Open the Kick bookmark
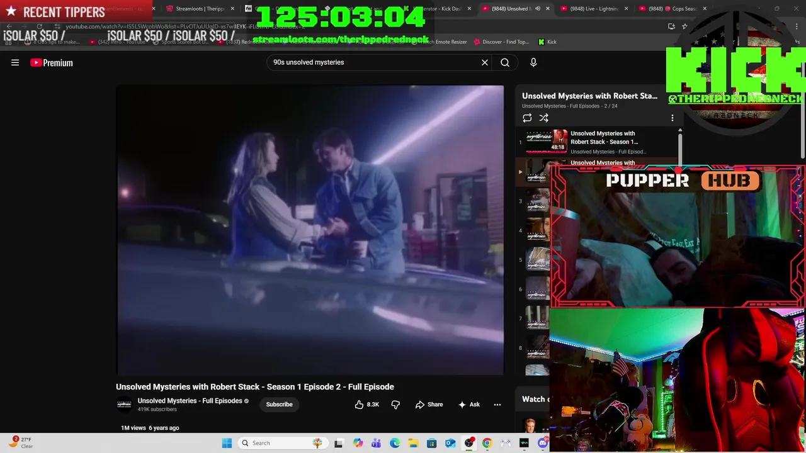The image size is (806, 453). pyautogui.click(x=547, y=42)
